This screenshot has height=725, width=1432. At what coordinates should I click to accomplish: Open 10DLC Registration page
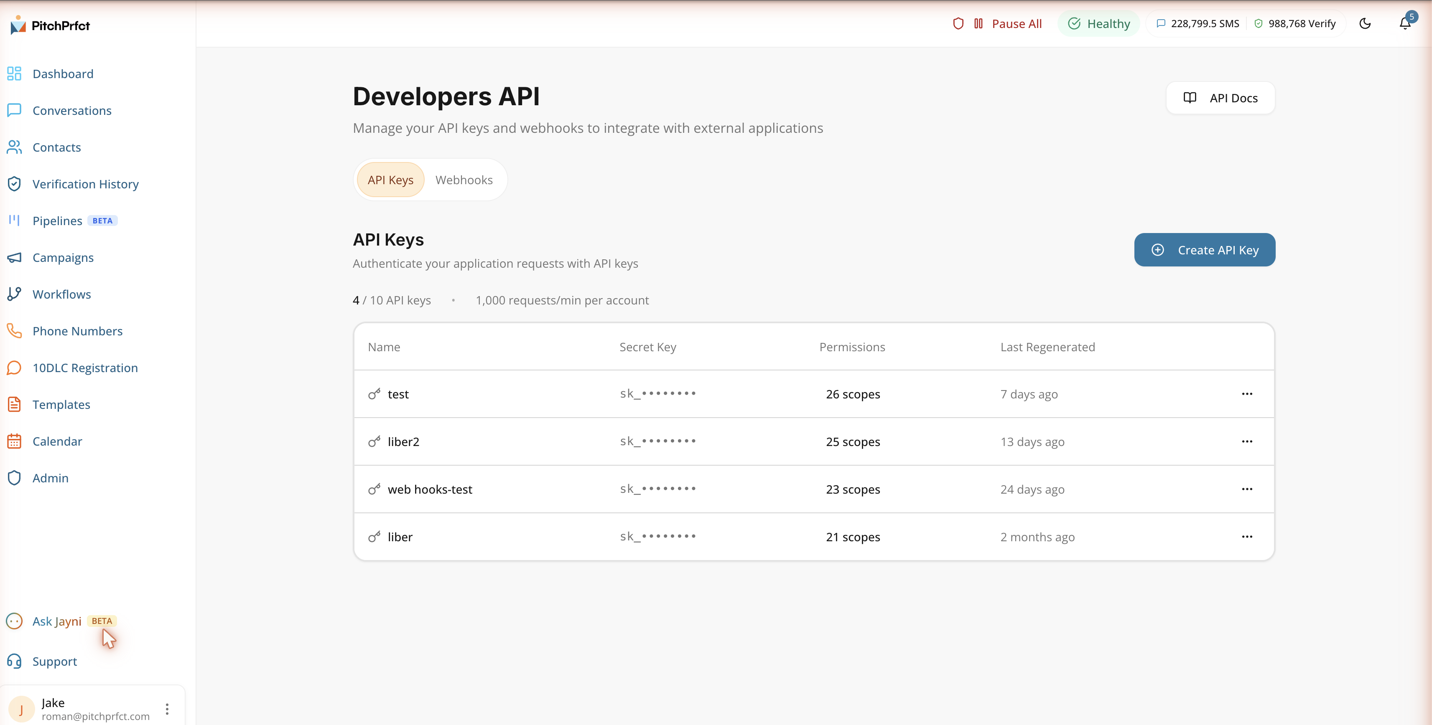(85, 367)
